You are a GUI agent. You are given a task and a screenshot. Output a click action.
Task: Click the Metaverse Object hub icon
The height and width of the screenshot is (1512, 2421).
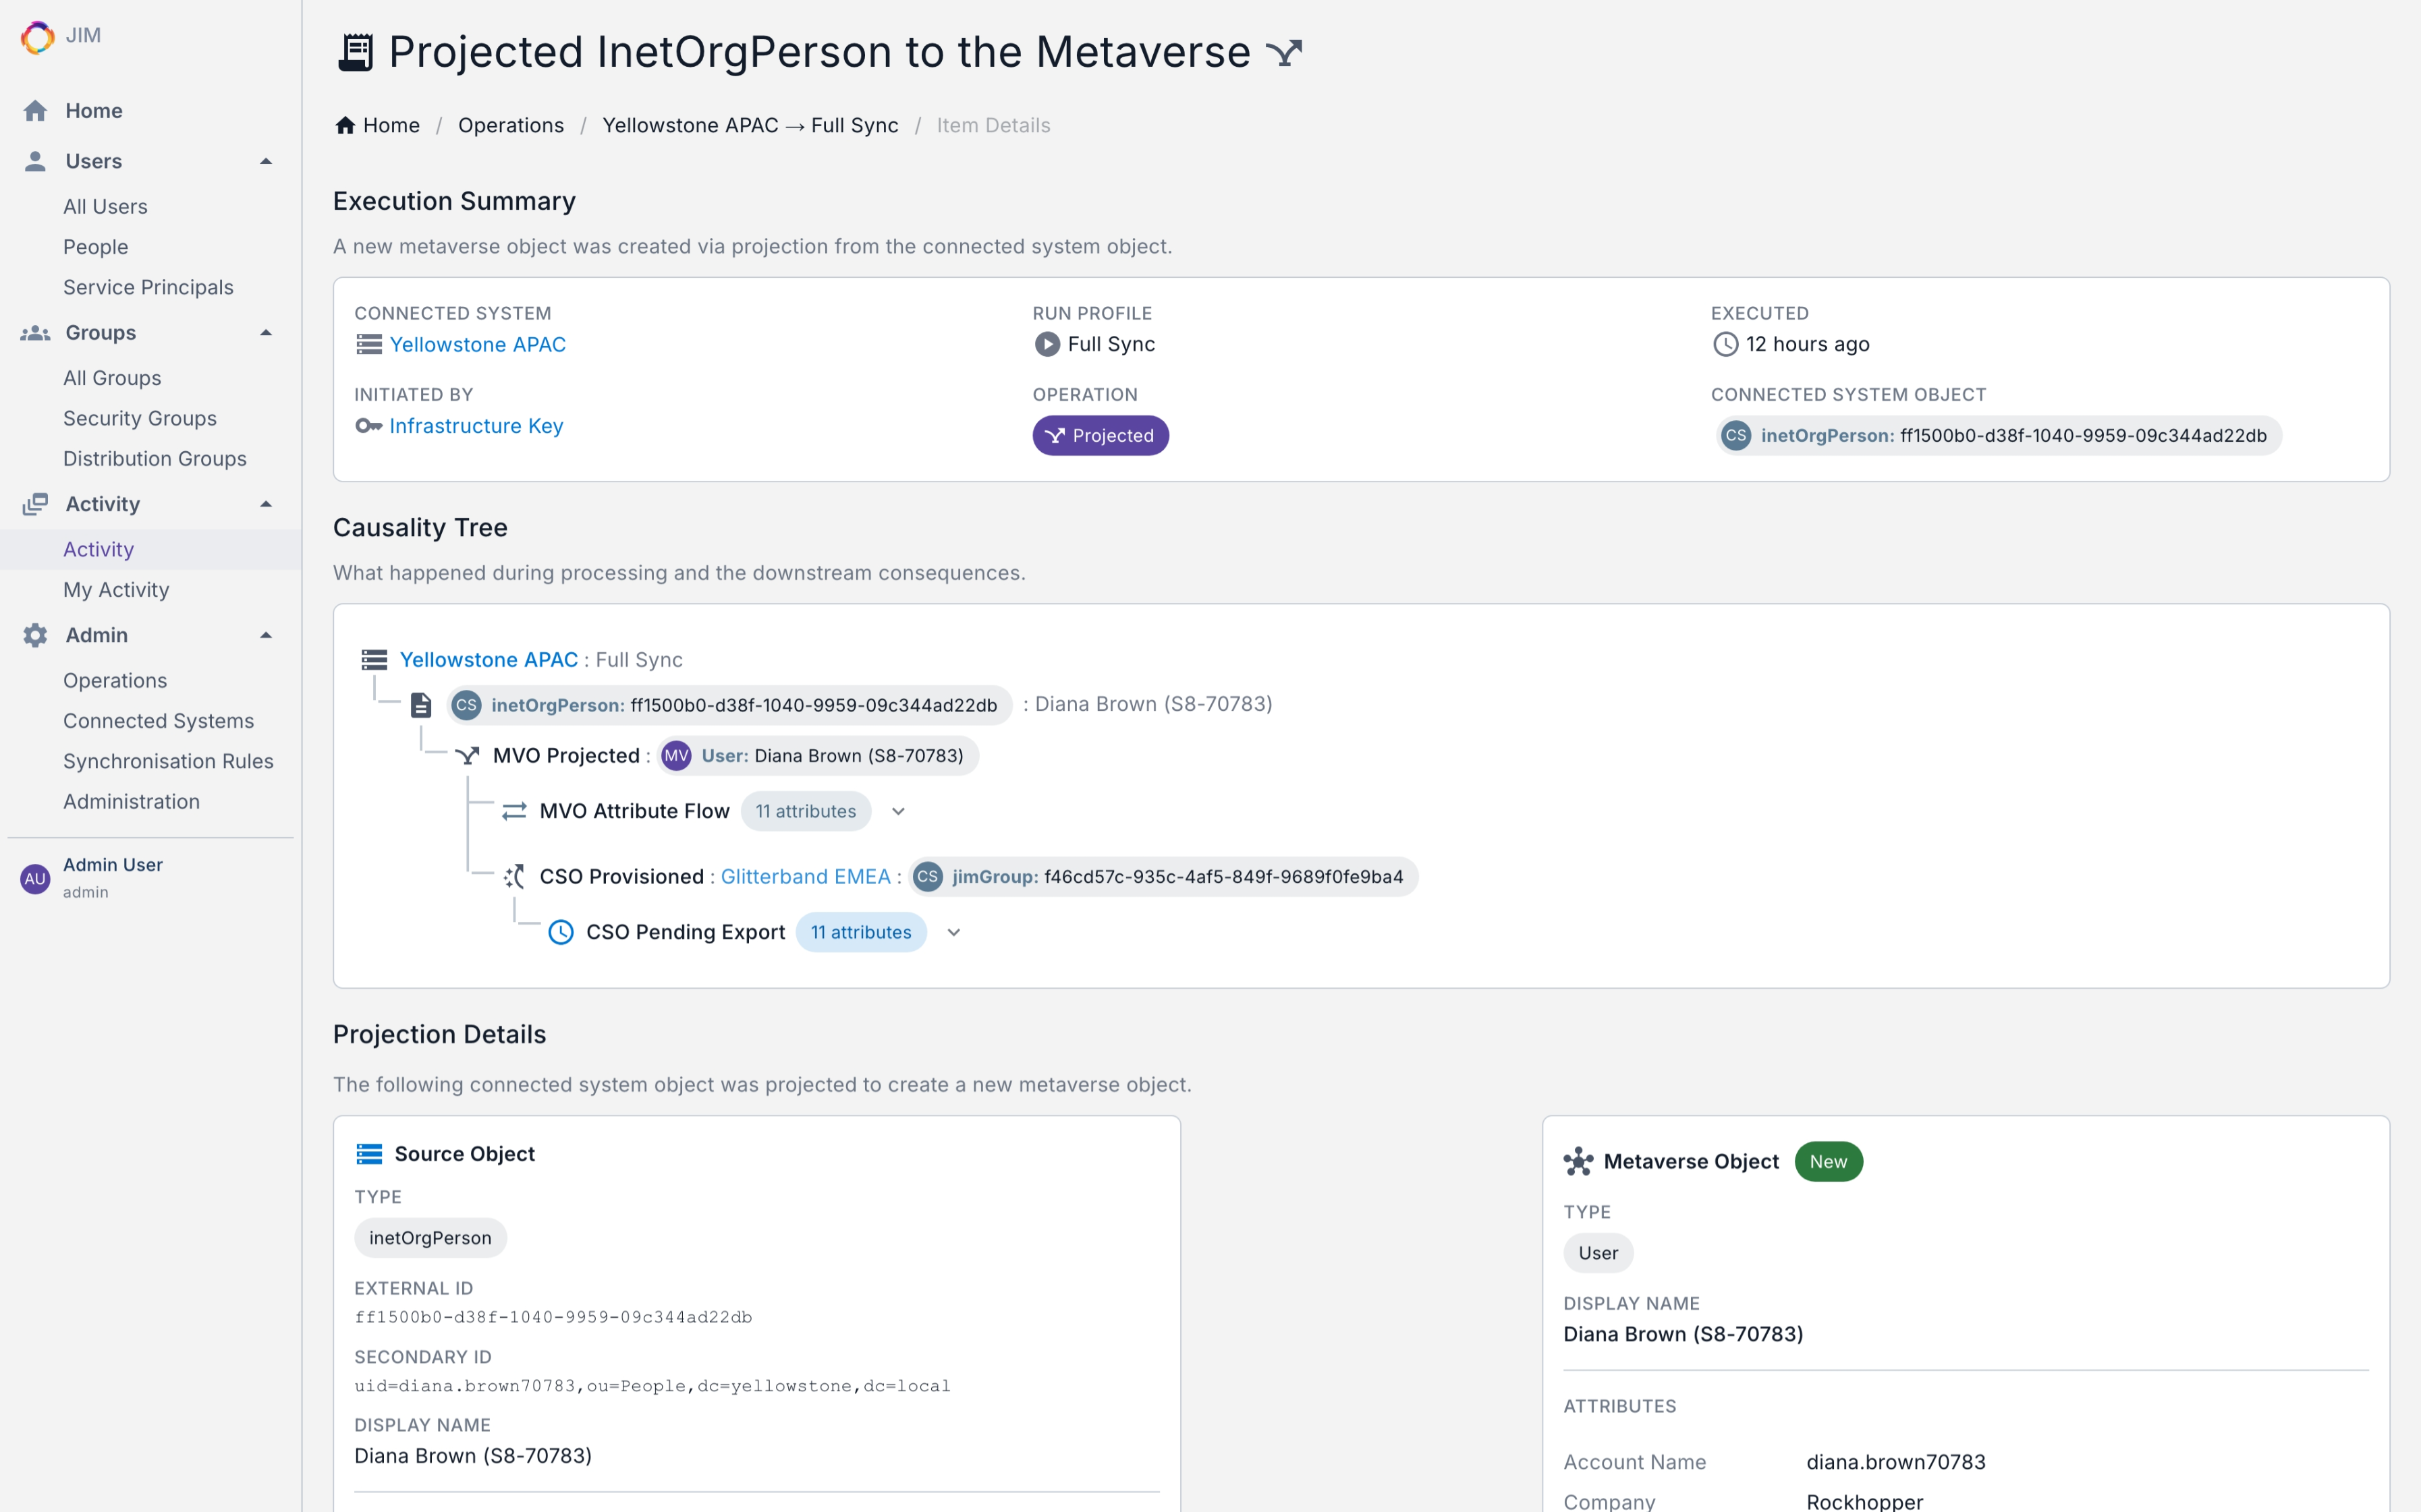point(1579,1161)
